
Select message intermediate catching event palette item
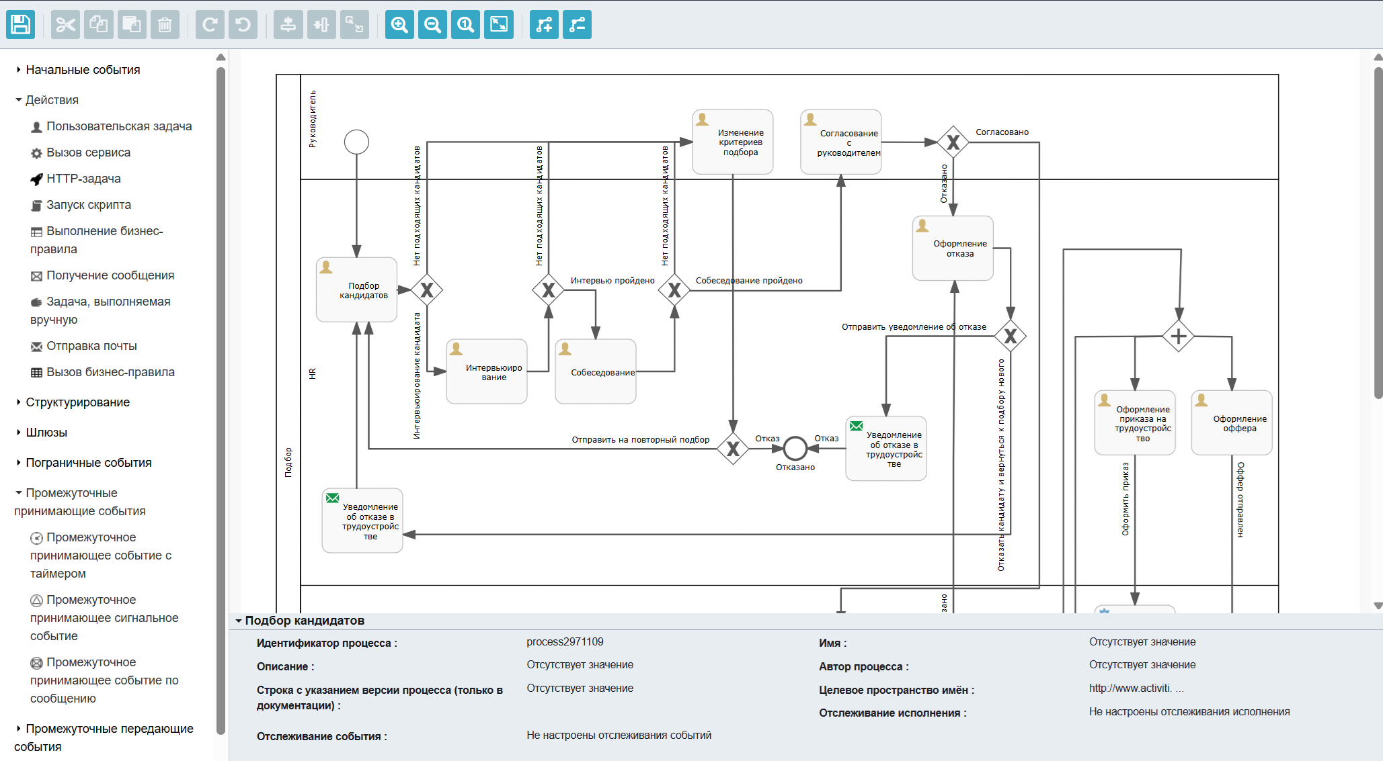104,680
